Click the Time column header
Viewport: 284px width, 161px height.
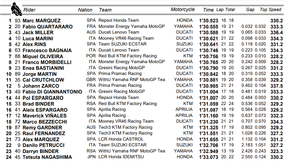coord(208,10)
